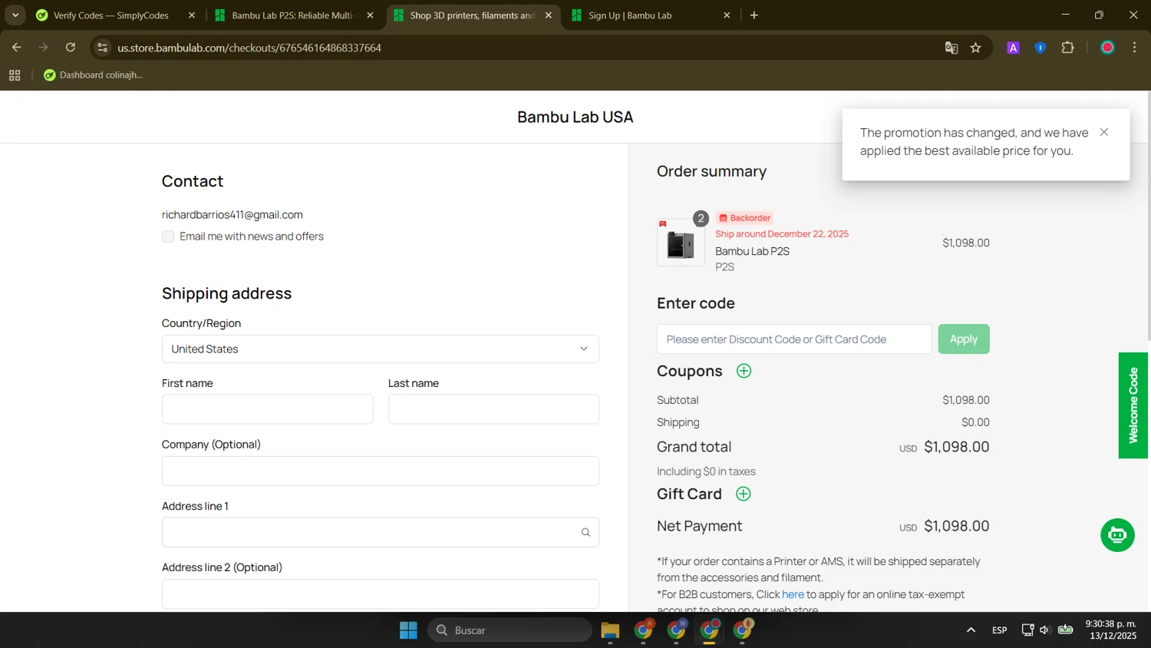Close the Verify Codes — SimplyCodes tab
1151x648 pixels.
click(x=192, y=15)
